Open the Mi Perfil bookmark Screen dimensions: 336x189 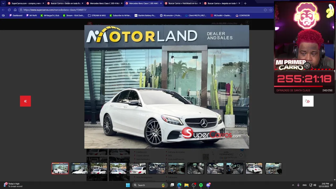[x=31, y=15]
